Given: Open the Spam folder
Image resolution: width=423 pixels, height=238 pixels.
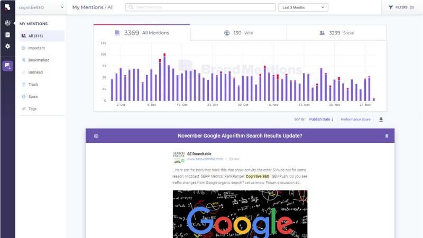Looking at the screenshot, I should coord(33,97).
